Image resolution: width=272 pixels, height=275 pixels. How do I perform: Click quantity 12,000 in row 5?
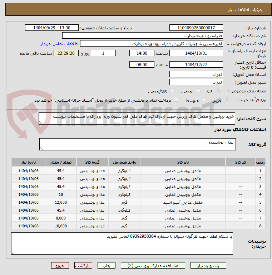pyautogui.click(x=61, y=202)
